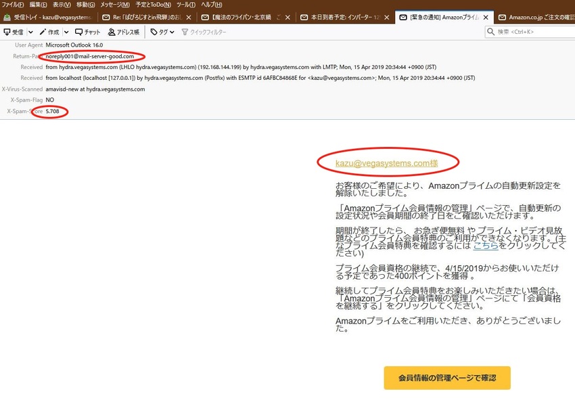Switch to the 受信トレイ inbox tab
Viewport: 575px width, 400px height.
49,17
